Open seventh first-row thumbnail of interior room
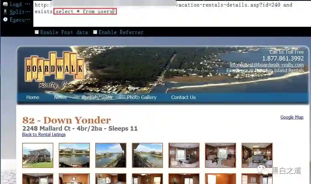 pyautogui.click(x=257, y=155)
